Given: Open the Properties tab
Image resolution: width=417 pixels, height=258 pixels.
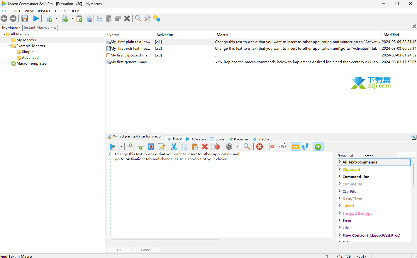Looking at the screenshot, I should click(x=239, y=139).
